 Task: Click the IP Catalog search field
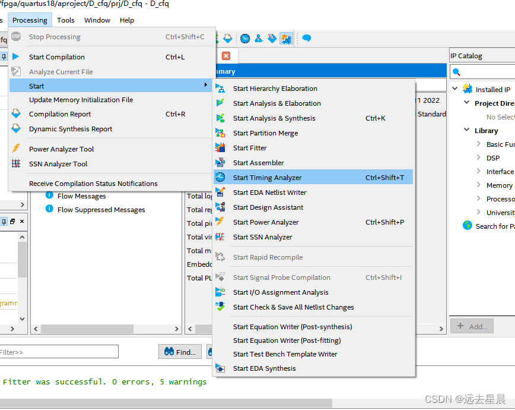(x=483, y=72)
